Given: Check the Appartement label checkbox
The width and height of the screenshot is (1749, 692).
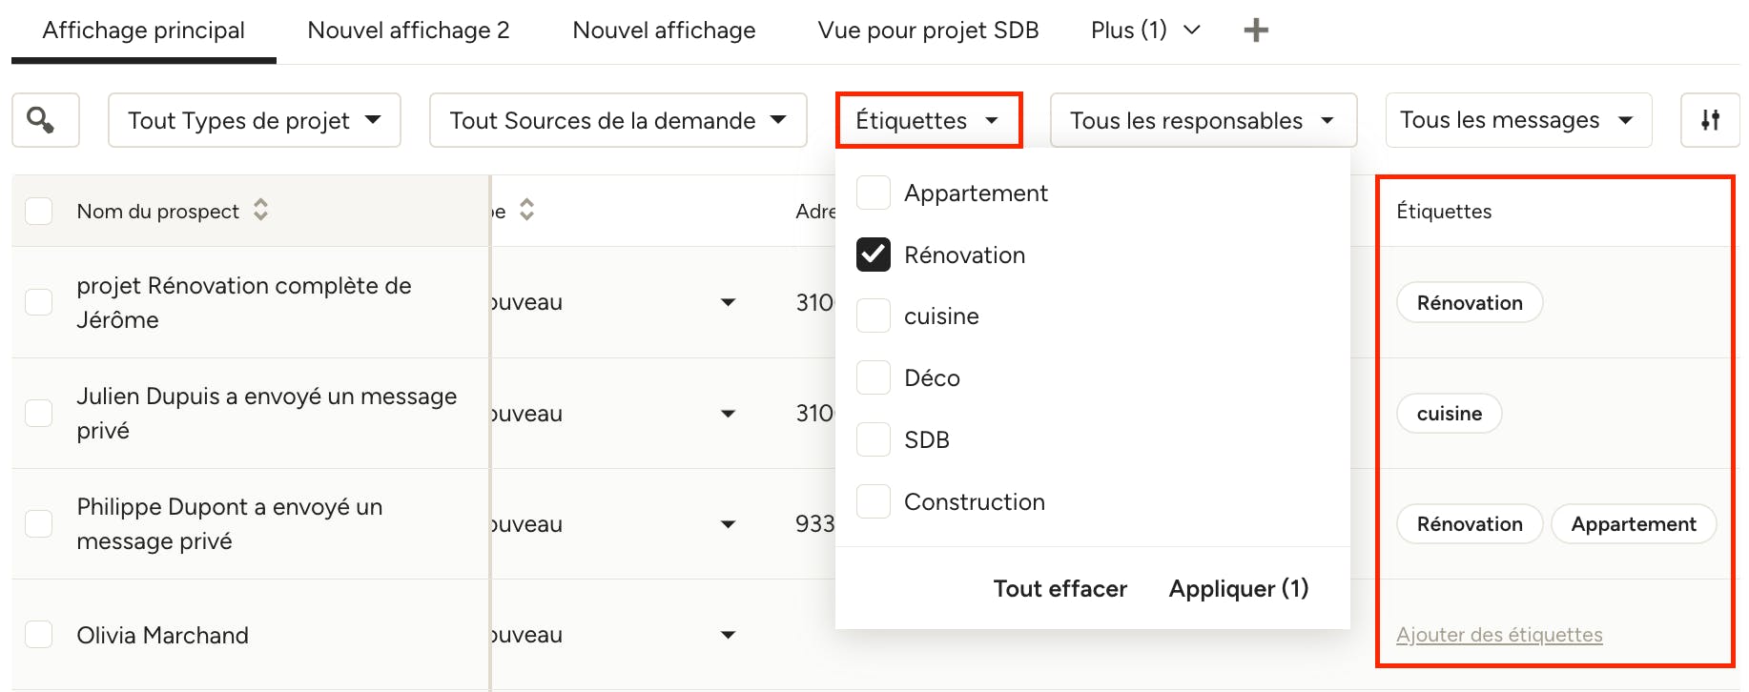Looking at the screenshot, I should [x=874, y=193].
